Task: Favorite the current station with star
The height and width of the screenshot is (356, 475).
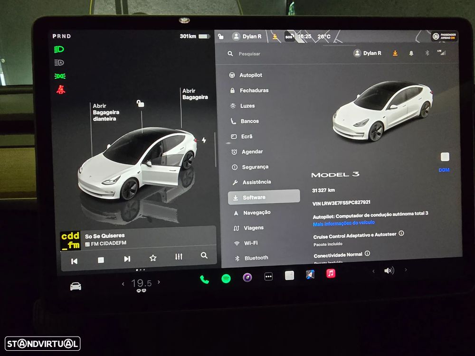Action: 153,258
